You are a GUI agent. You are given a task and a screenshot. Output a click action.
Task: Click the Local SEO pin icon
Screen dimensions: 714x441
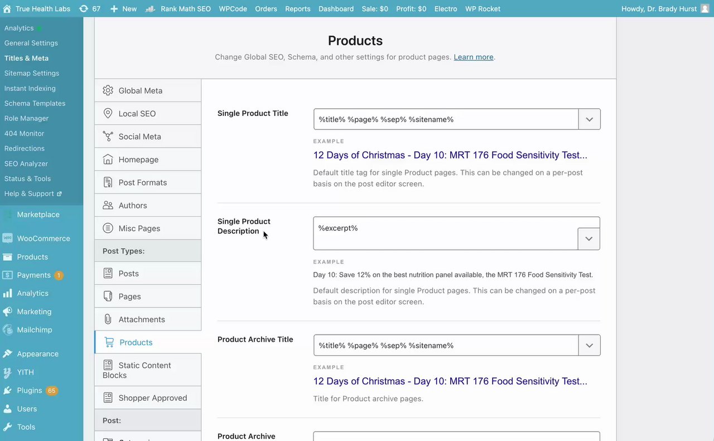coord(108,113)
